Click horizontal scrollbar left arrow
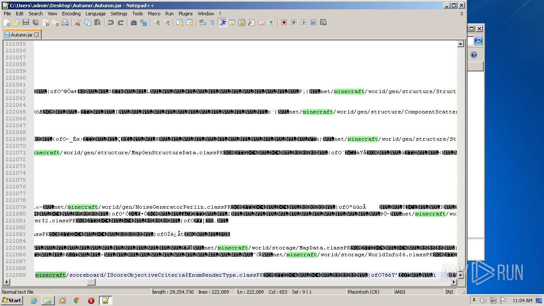 coord(7,282)
